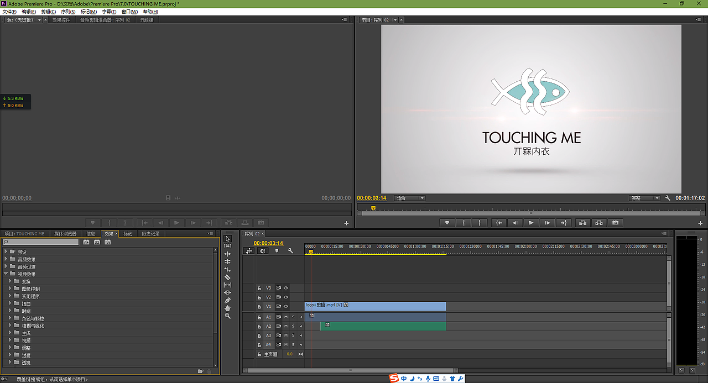Click timeline add marker icon
The width and height of the screenshot is (708, 383).
(277, 251)
